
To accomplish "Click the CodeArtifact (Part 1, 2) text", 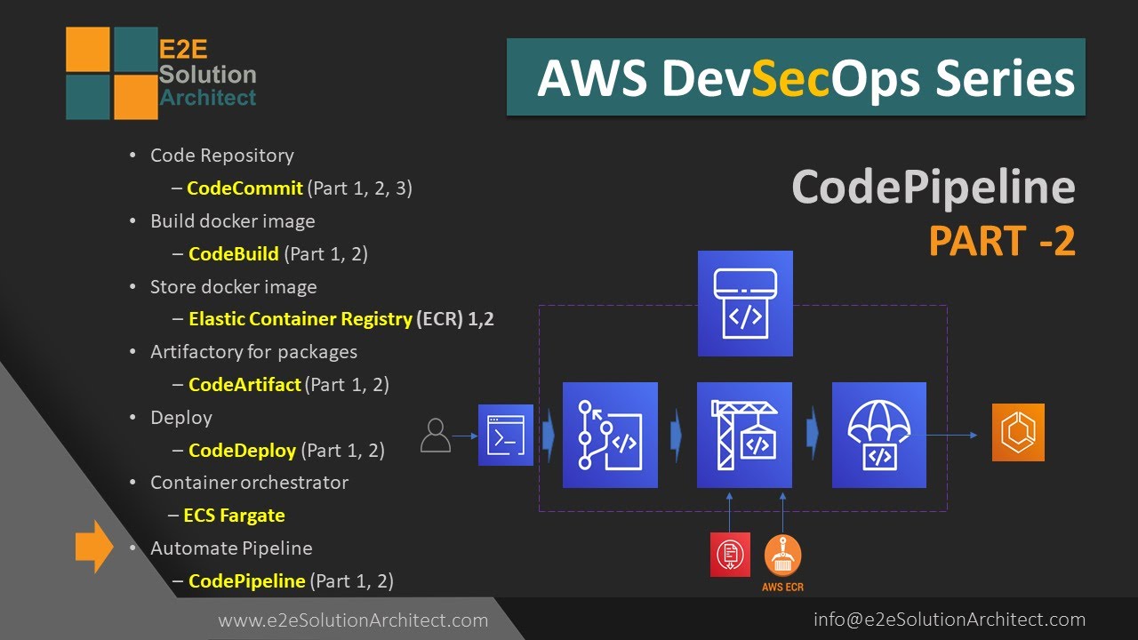I will (288, 385).
